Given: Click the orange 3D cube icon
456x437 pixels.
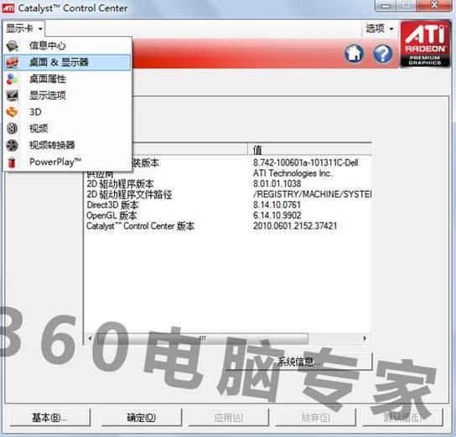Looking at the screenshot, I should pos(13,112).
